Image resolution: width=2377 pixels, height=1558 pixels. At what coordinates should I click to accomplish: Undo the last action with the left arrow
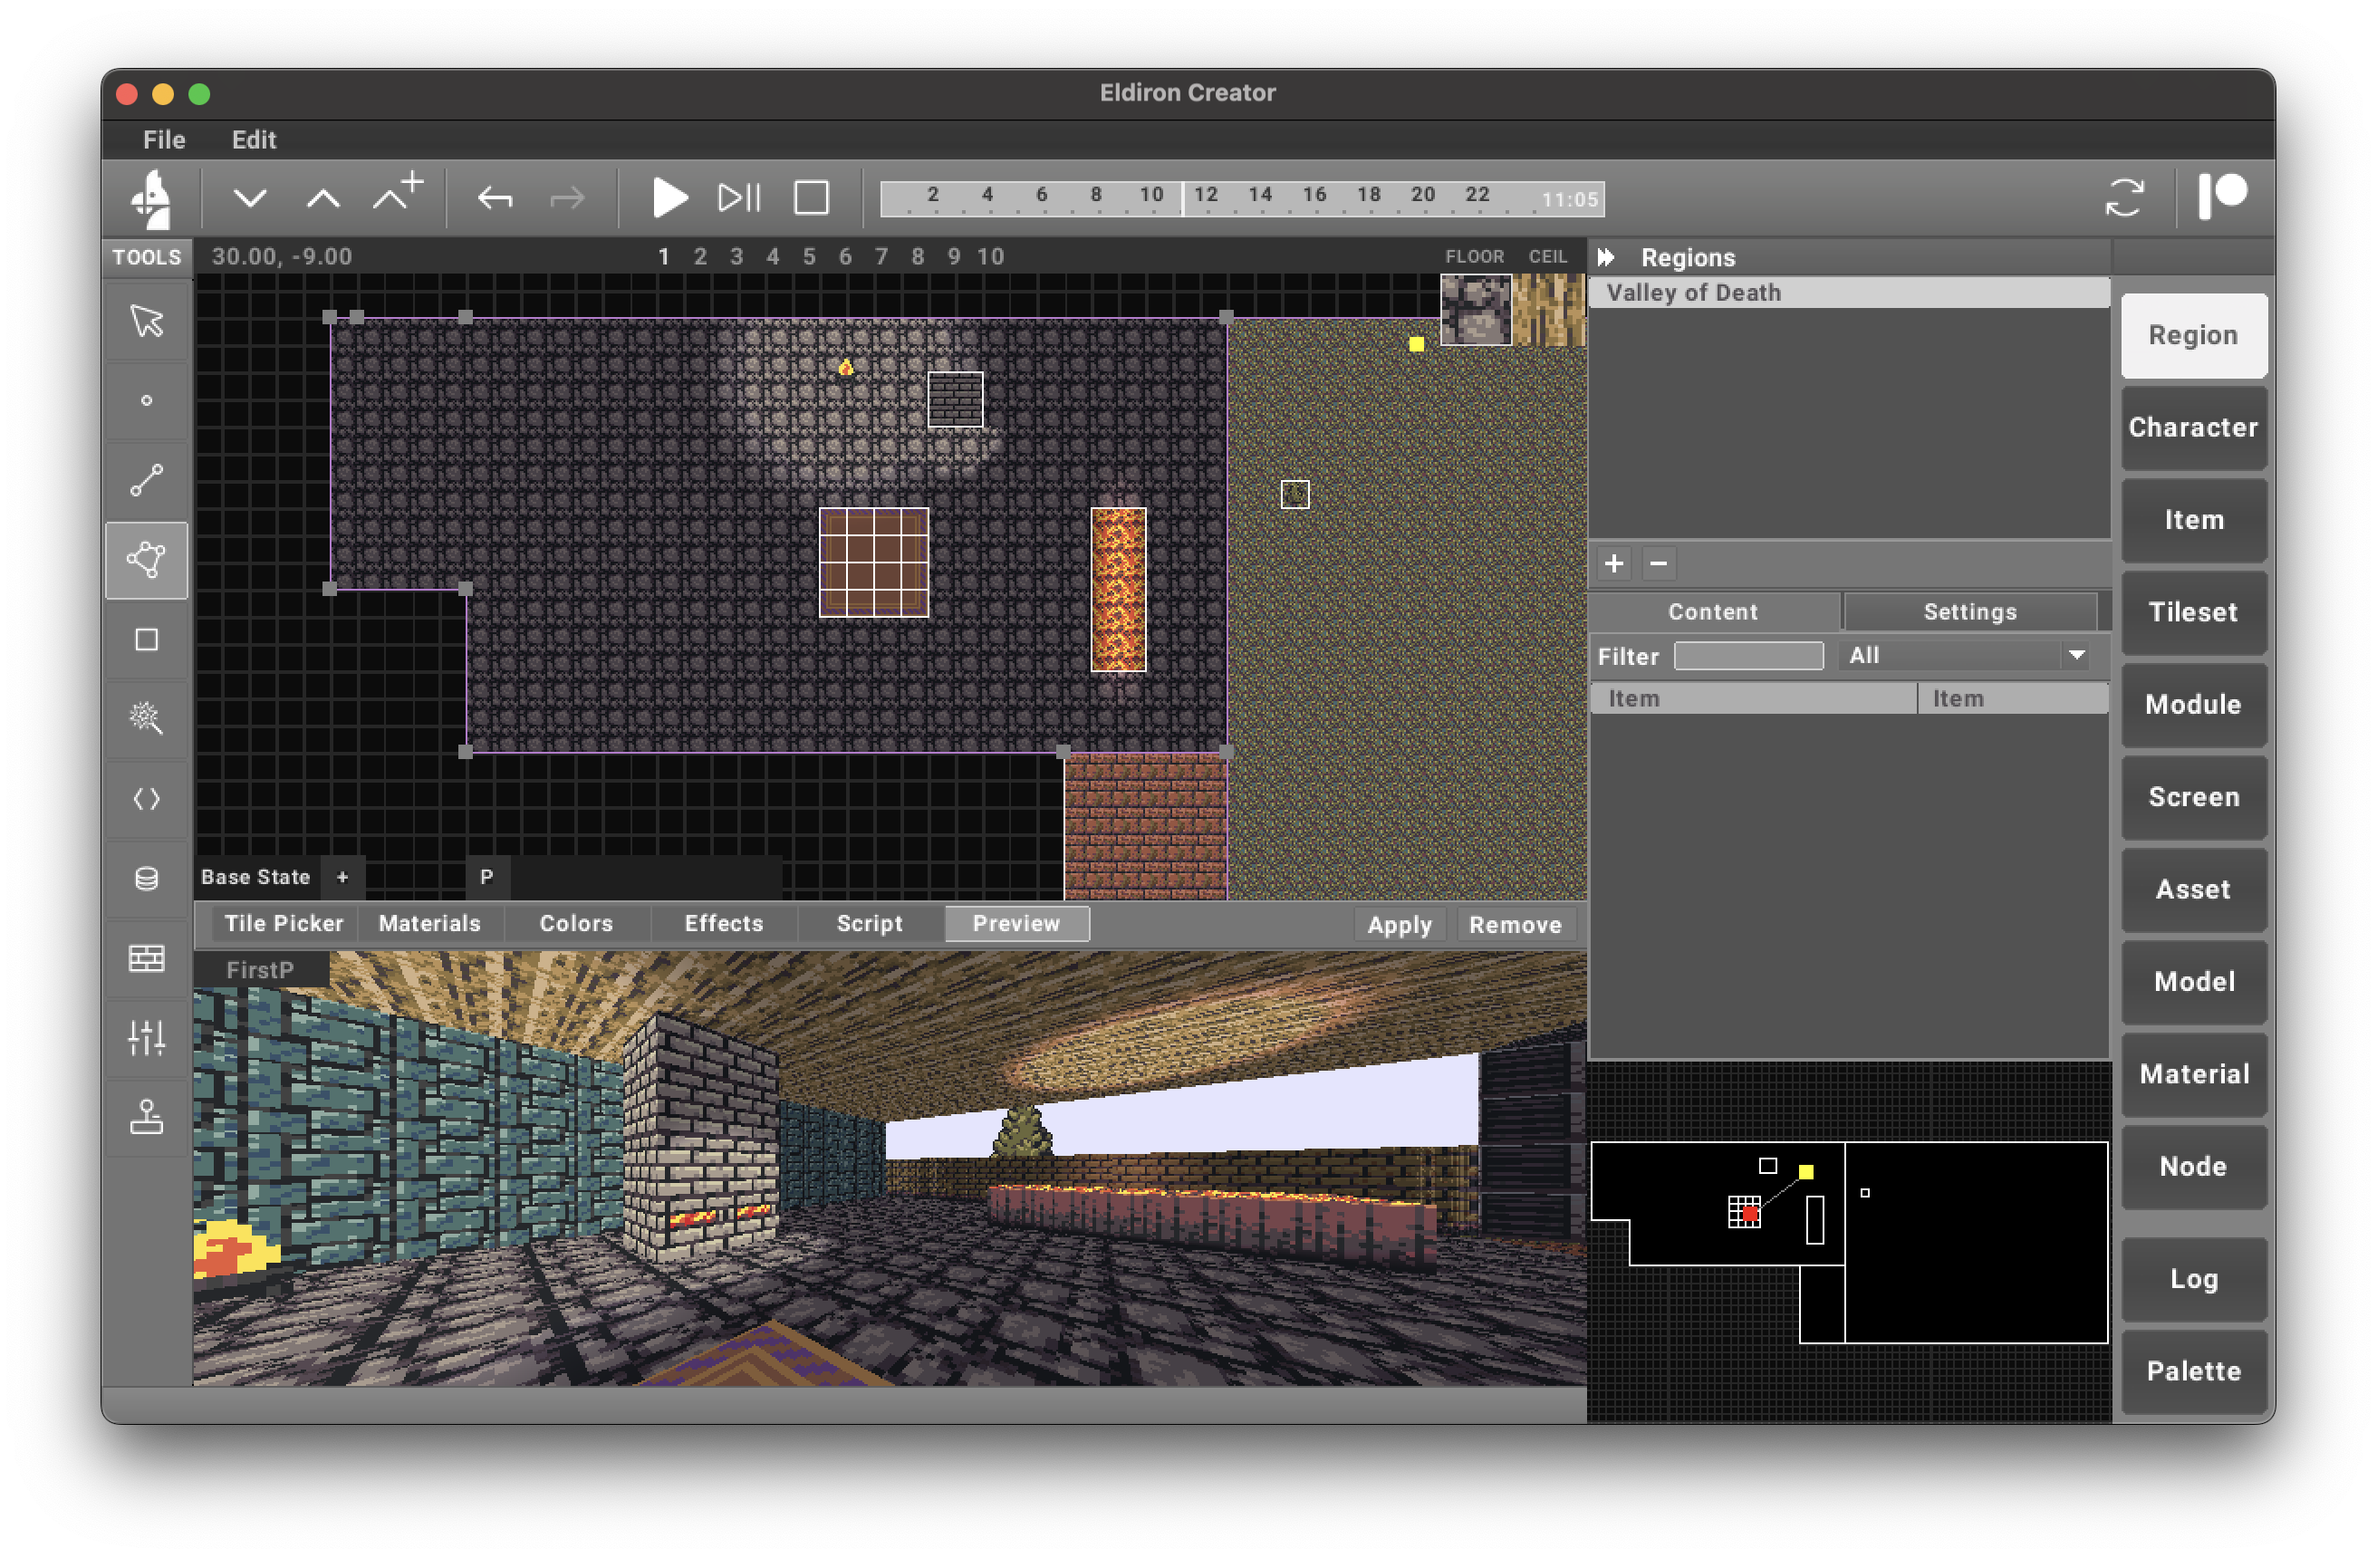(x=496, y=198)
